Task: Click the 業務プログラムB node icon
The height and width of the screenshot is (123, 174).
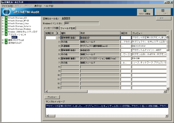Action: click(6, 40)
